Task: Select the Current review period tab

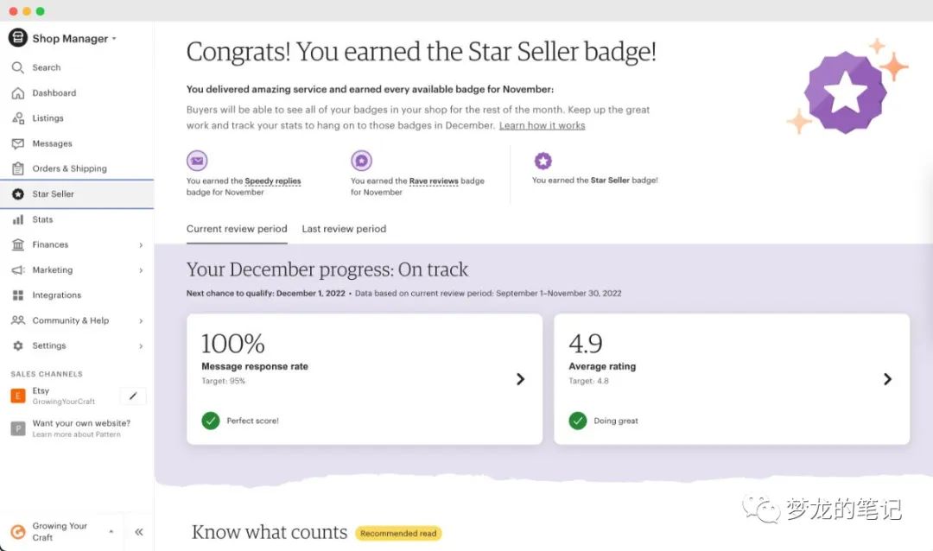Action: [x=237, y=229]
